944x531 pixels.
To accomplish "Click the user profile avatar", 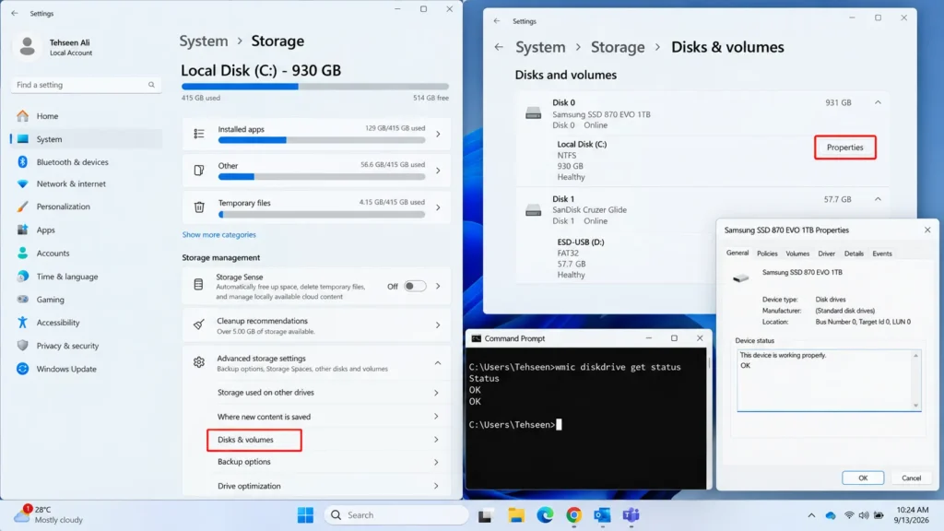I will [x=27, y=46].
